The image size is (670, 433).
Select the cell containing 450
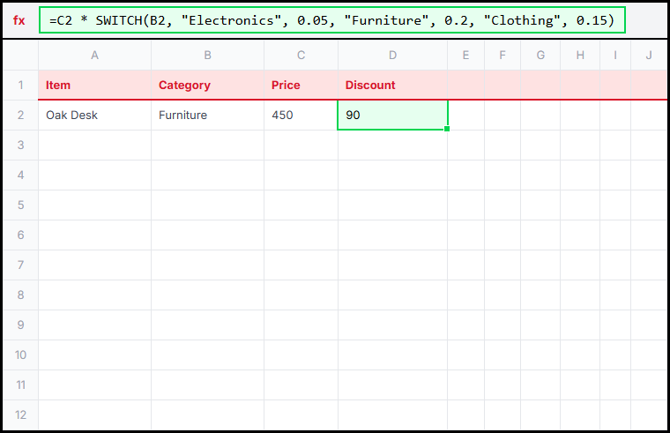[301, 116]
